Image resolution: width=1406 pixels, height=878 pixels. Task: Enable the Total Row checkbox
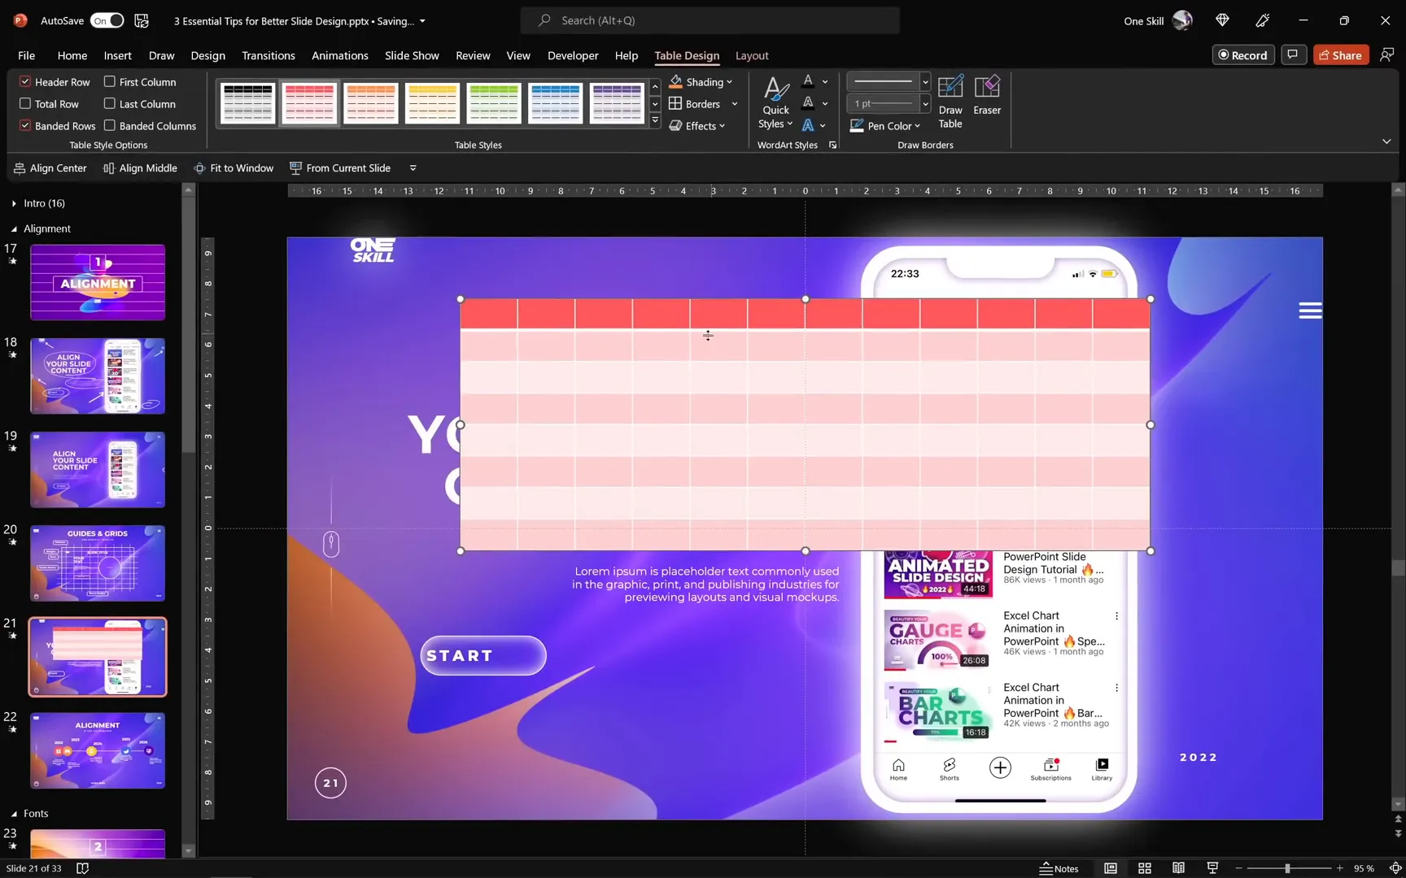tap(25, 103)
